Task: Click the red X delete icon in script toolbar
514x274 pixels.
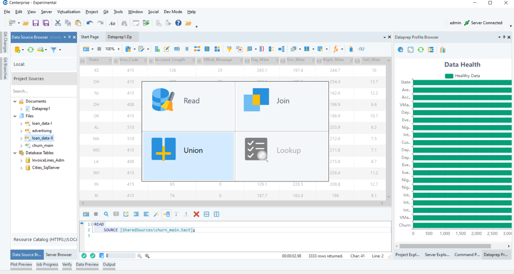Action: 196,214
